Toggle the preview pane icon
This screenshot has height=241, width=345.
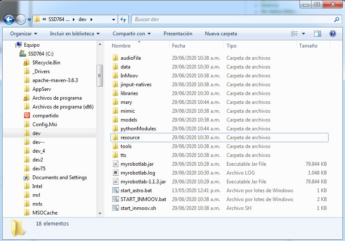[318, 34]
